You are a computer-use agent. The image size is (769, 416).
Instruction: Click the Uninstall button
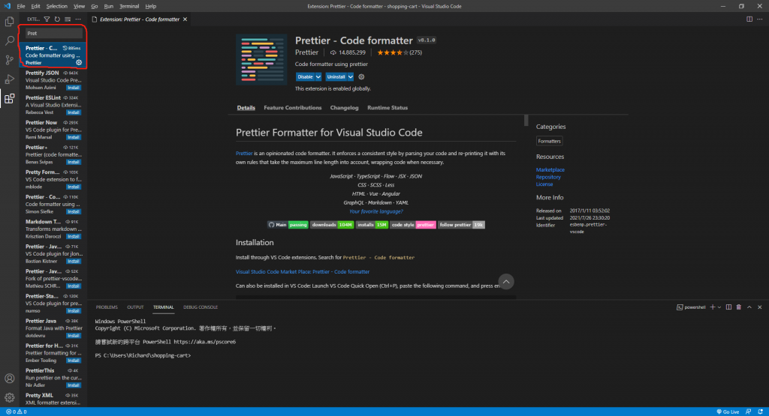336,77
